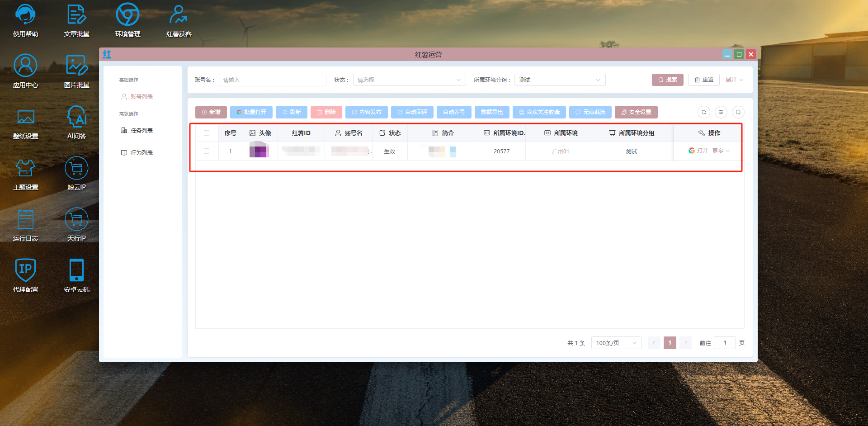Click the 广州01 environment cell
Screen dimensions: 868x426
click(x=561, y=151)
